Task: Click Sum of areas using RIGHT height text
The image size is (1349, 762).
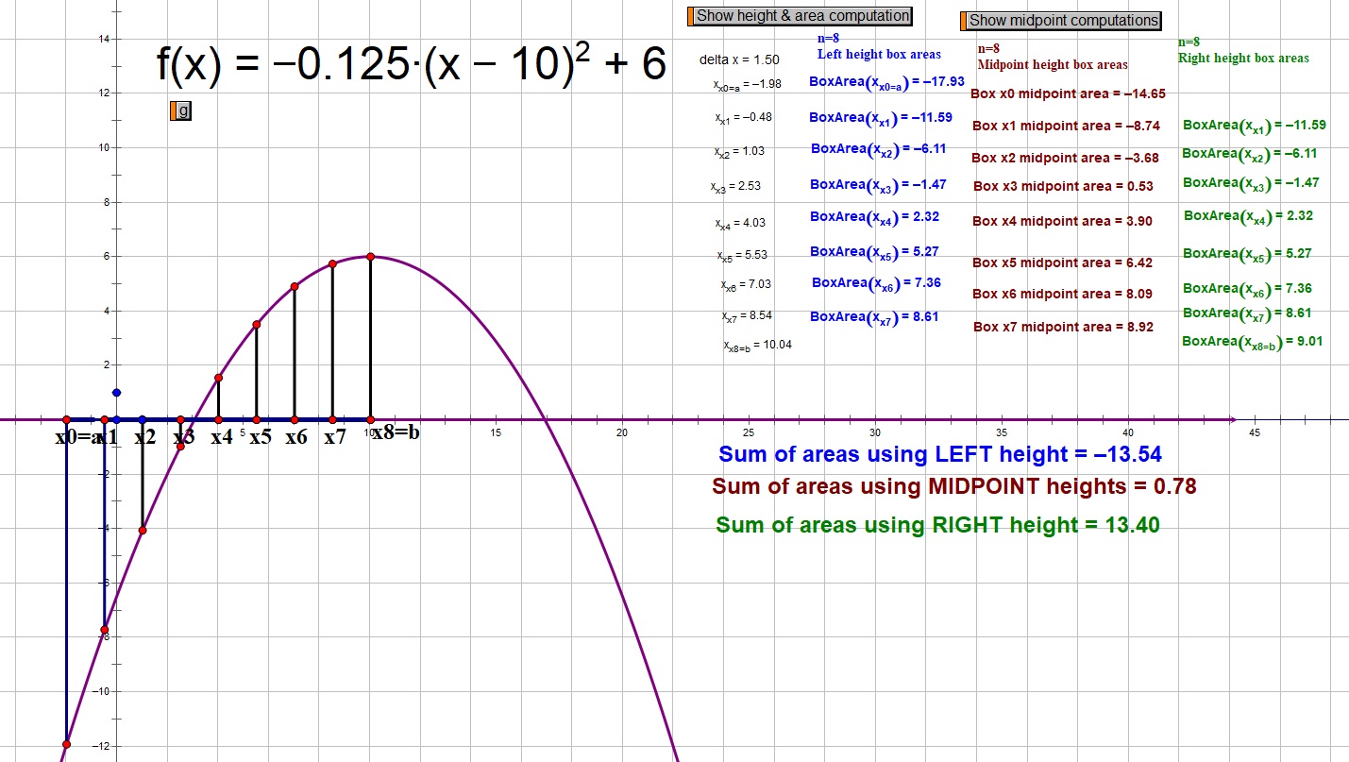Action: pyautogui.click(x=938, y=525)
